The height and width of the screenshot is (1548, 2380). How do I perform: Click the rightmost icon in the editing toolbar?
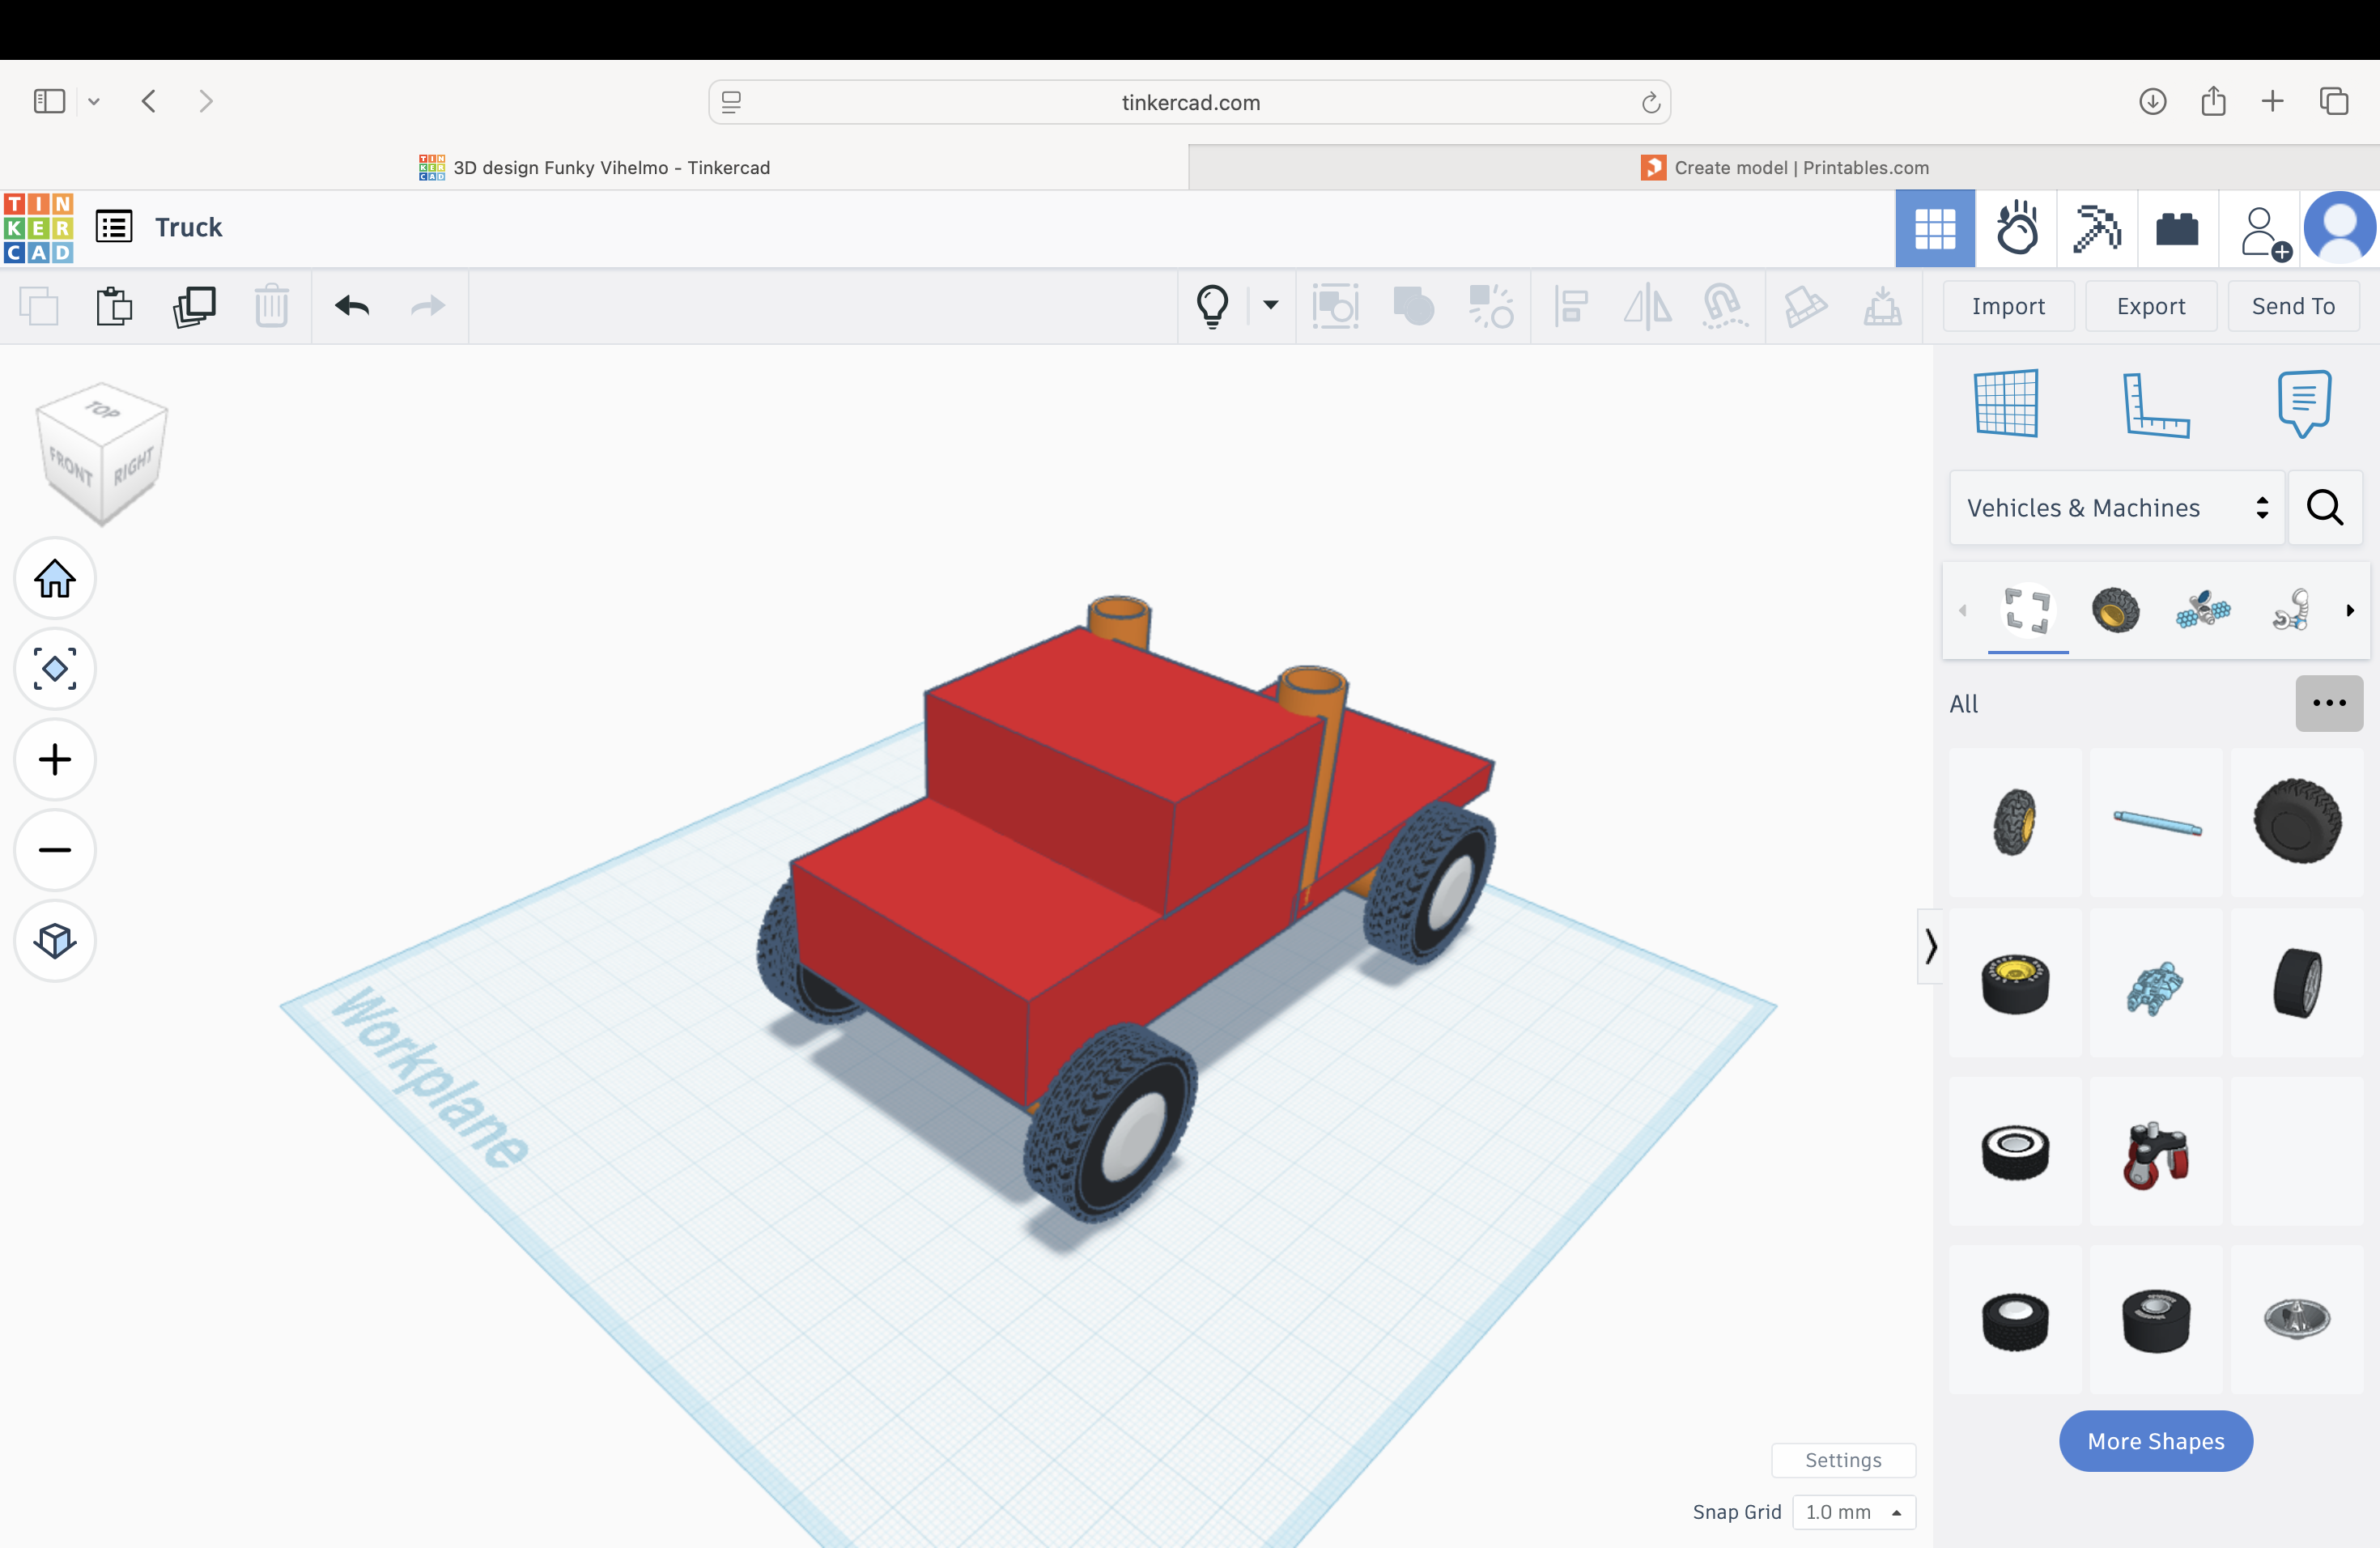pyautogui.click(x=1882, y=306)
